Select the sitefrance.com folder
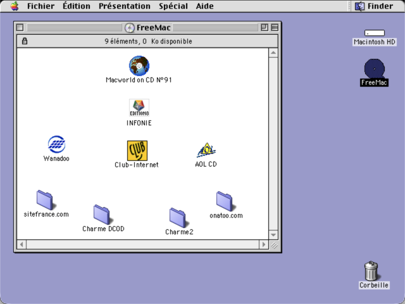This screenshot has height=304, width=405. tap(46, 200)
